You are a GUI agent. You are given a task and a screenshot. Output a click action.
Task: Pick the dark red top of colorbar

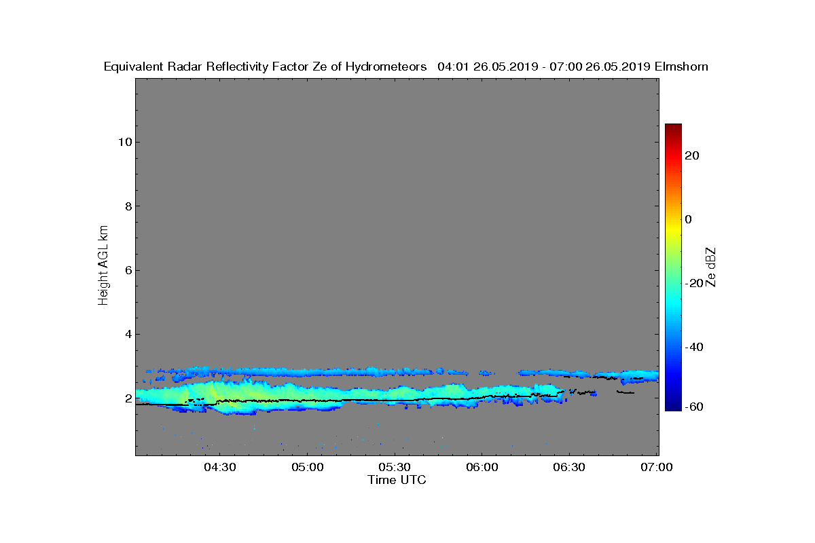pos(673,127)
